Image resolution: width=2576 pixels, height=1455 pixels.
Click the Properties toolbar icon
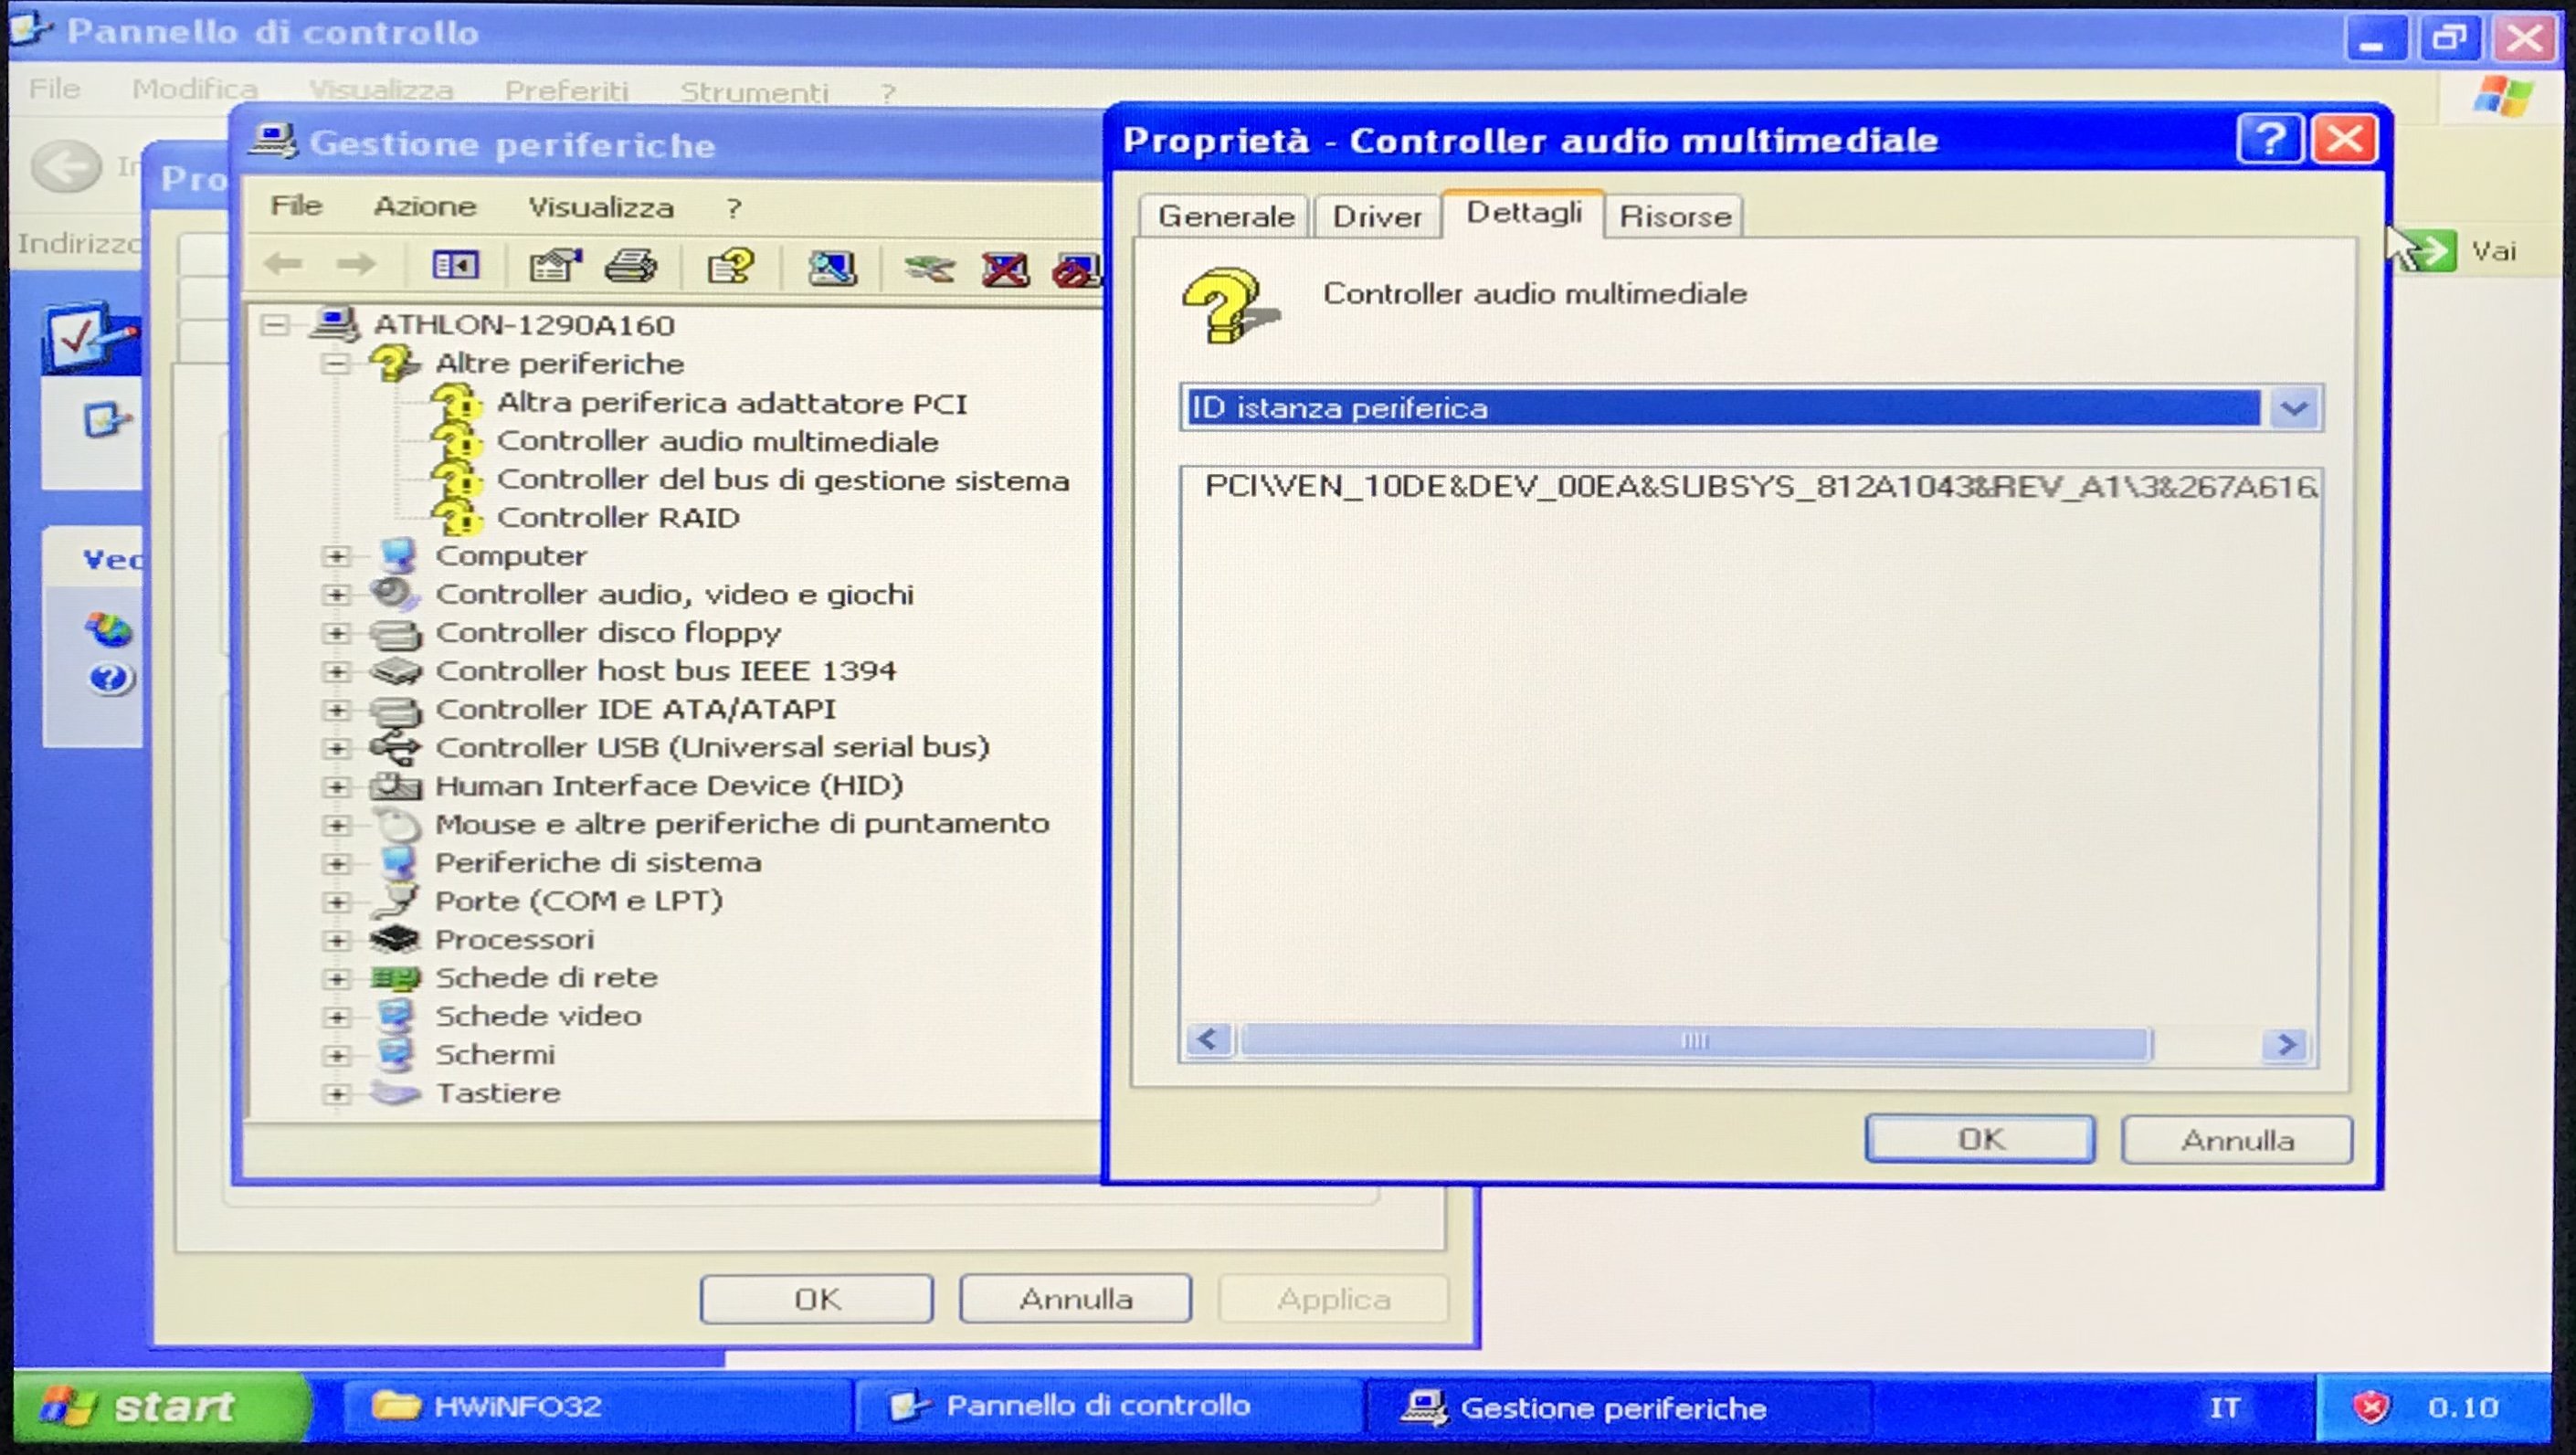(x=555, y=266)
